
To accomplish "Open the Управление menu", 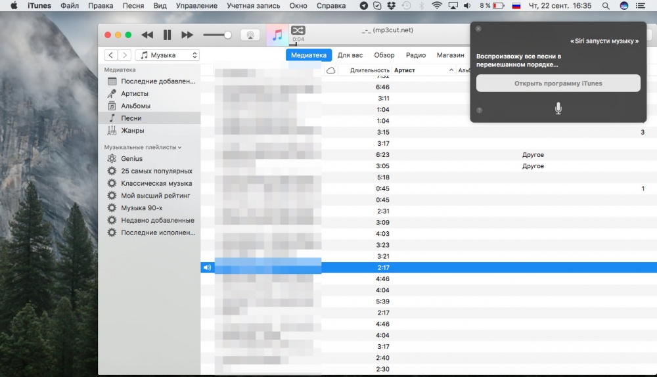I will click(x=196, y=5).
